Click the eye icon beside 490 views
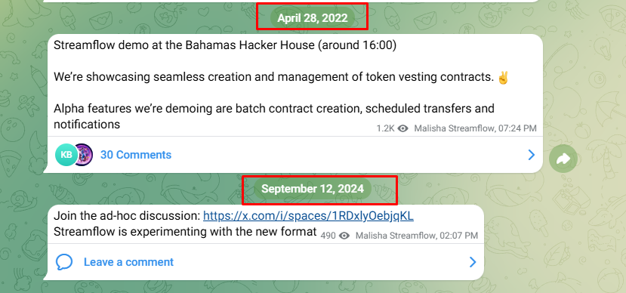The height and width of the screenshot is (293, 626). (344, 236)
